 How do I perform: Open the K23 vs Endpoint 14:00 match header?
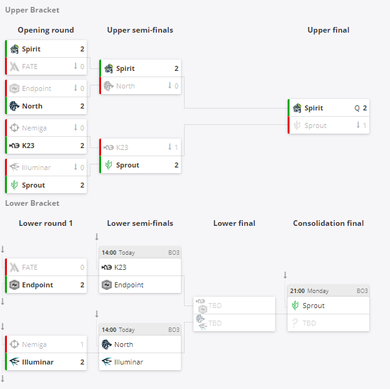[140, 252]
